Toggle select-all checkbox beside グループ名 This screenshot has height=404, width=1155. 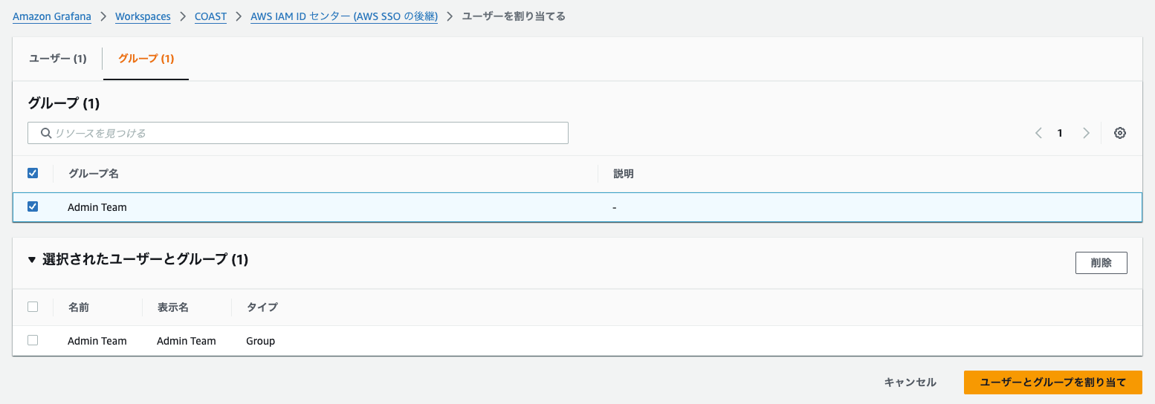(x=33, y=173)
